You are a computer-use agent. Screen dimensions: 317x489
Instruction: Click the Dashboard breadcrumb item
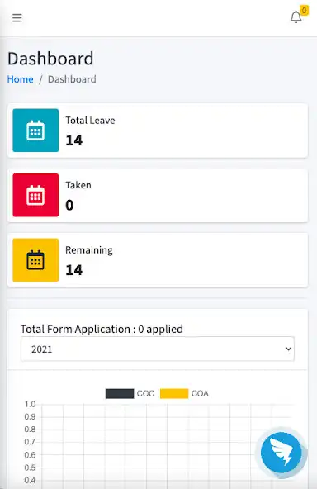(x=72, y=79)
